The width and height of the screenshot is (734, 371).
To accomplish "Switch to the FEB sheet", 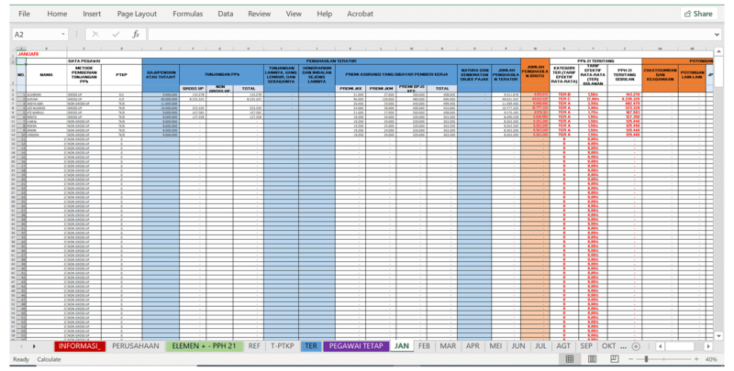I will tap(424, 346).
